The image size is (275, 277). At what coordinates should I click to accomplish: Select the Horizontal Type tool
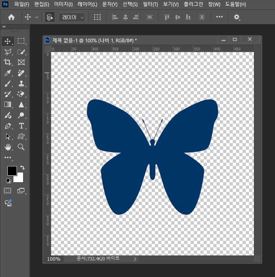21,126
